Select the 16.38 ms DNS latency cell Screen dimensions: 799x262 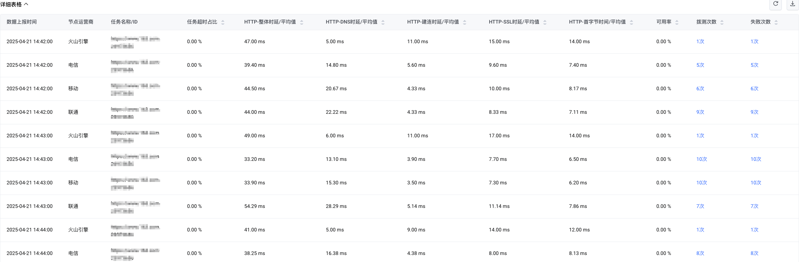(336, 253)
